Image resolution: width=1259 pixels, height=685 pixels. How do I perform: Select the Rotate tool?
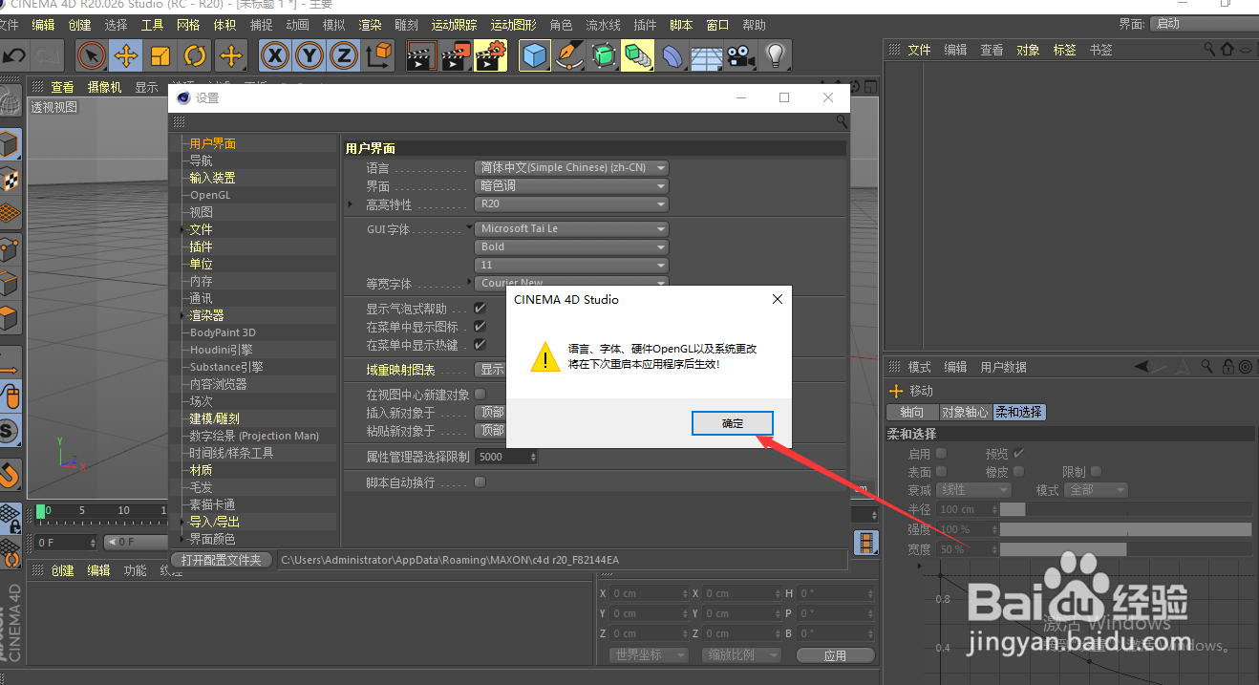click(195, 56)
